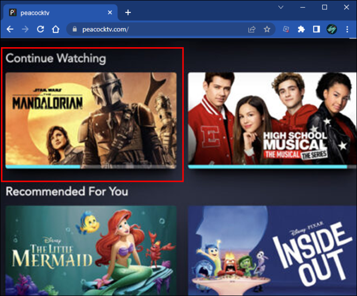Go back with the browser back arrow
357x296 pixels.
pyautogui.click(x=10, y=29)
